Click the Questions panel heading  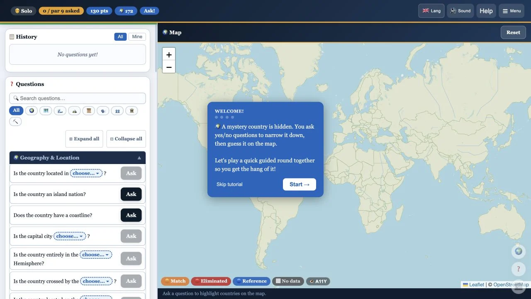[x=27, y=84]
